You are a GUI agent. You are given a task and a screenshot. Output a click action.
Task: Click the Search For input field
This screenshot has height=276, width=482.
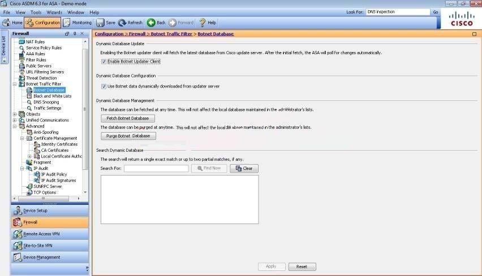tap(156, 168)
